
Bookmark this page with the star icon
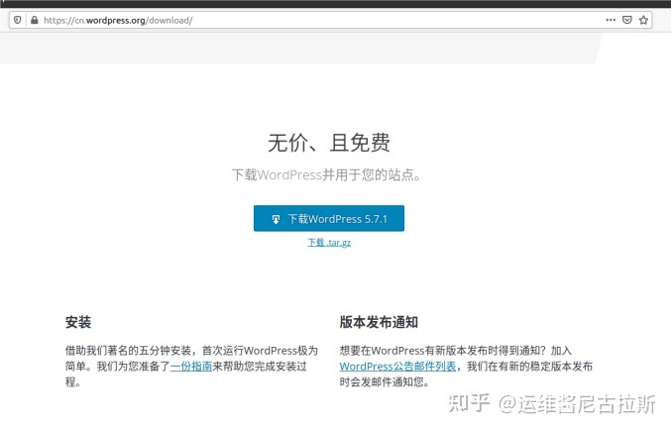643,20
